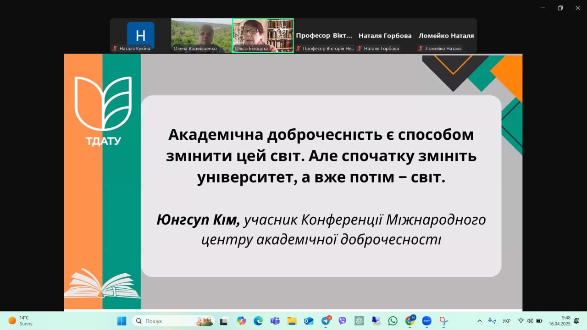
Task: Click muted mic icon beside Професор Вікторія
Action: [x=299, y=48]
